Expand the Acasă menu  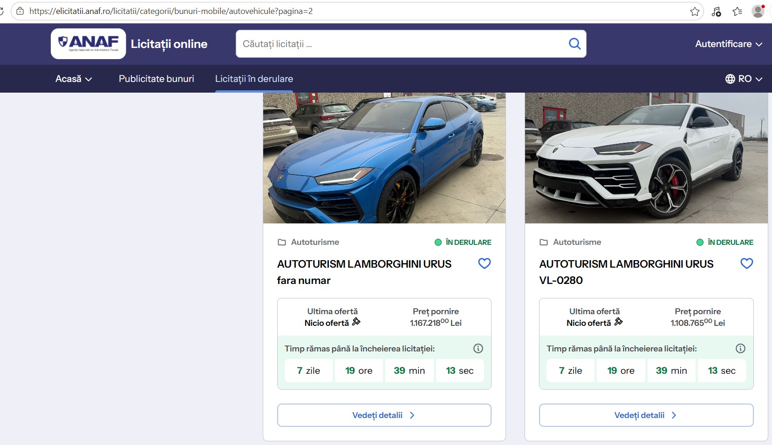click(74, 79)
